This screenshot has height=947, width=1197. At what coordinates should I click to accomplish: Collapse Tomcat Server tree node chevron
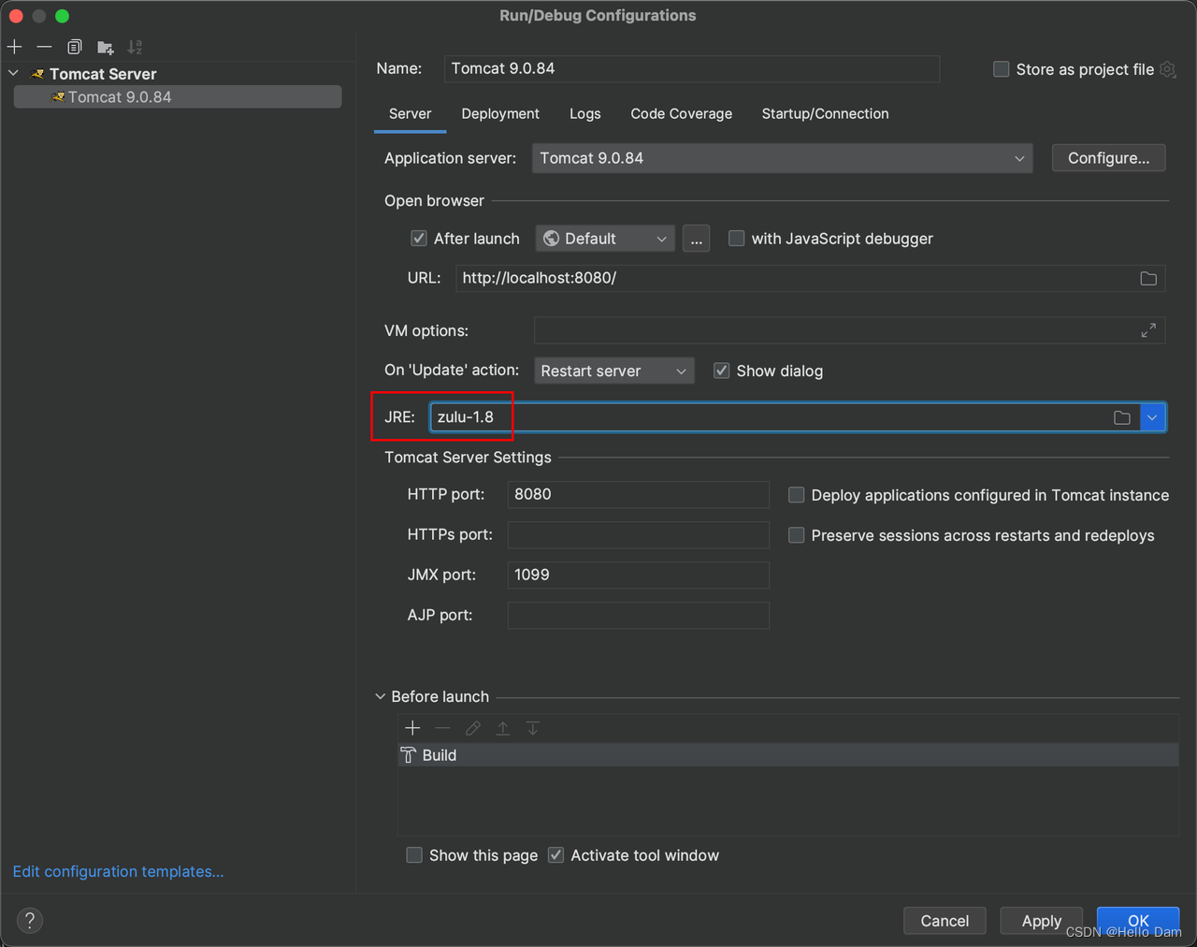point(13,73)
